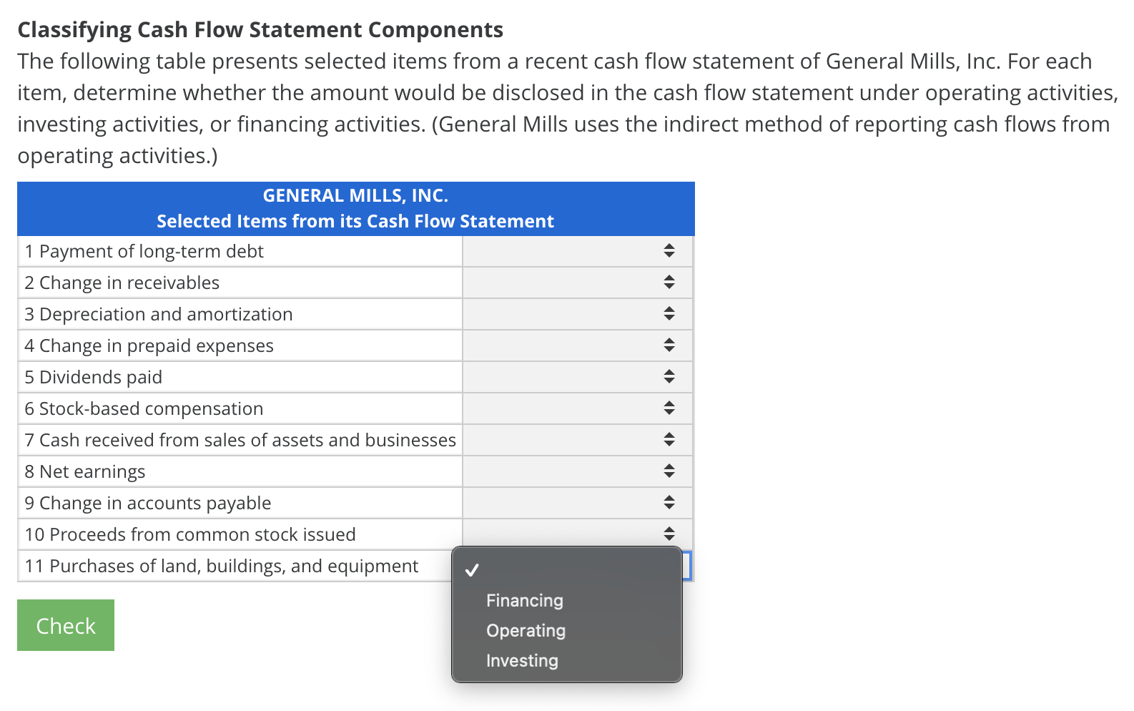Click the arrow for Change in accounts payable
Screen dimensions: 1134x711
point(669,502)
